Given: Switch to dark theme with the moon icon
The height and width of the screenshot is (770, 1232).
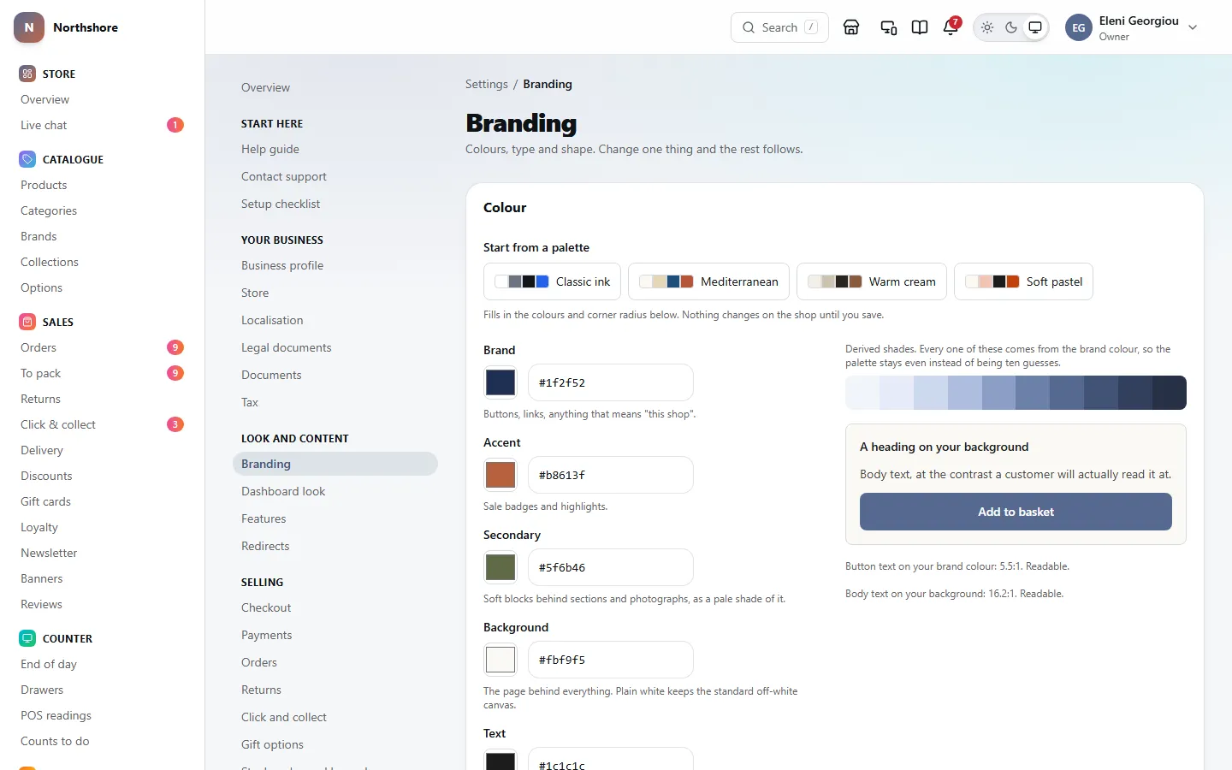Looking at the screenshot, I should [x=1011, y=27].
